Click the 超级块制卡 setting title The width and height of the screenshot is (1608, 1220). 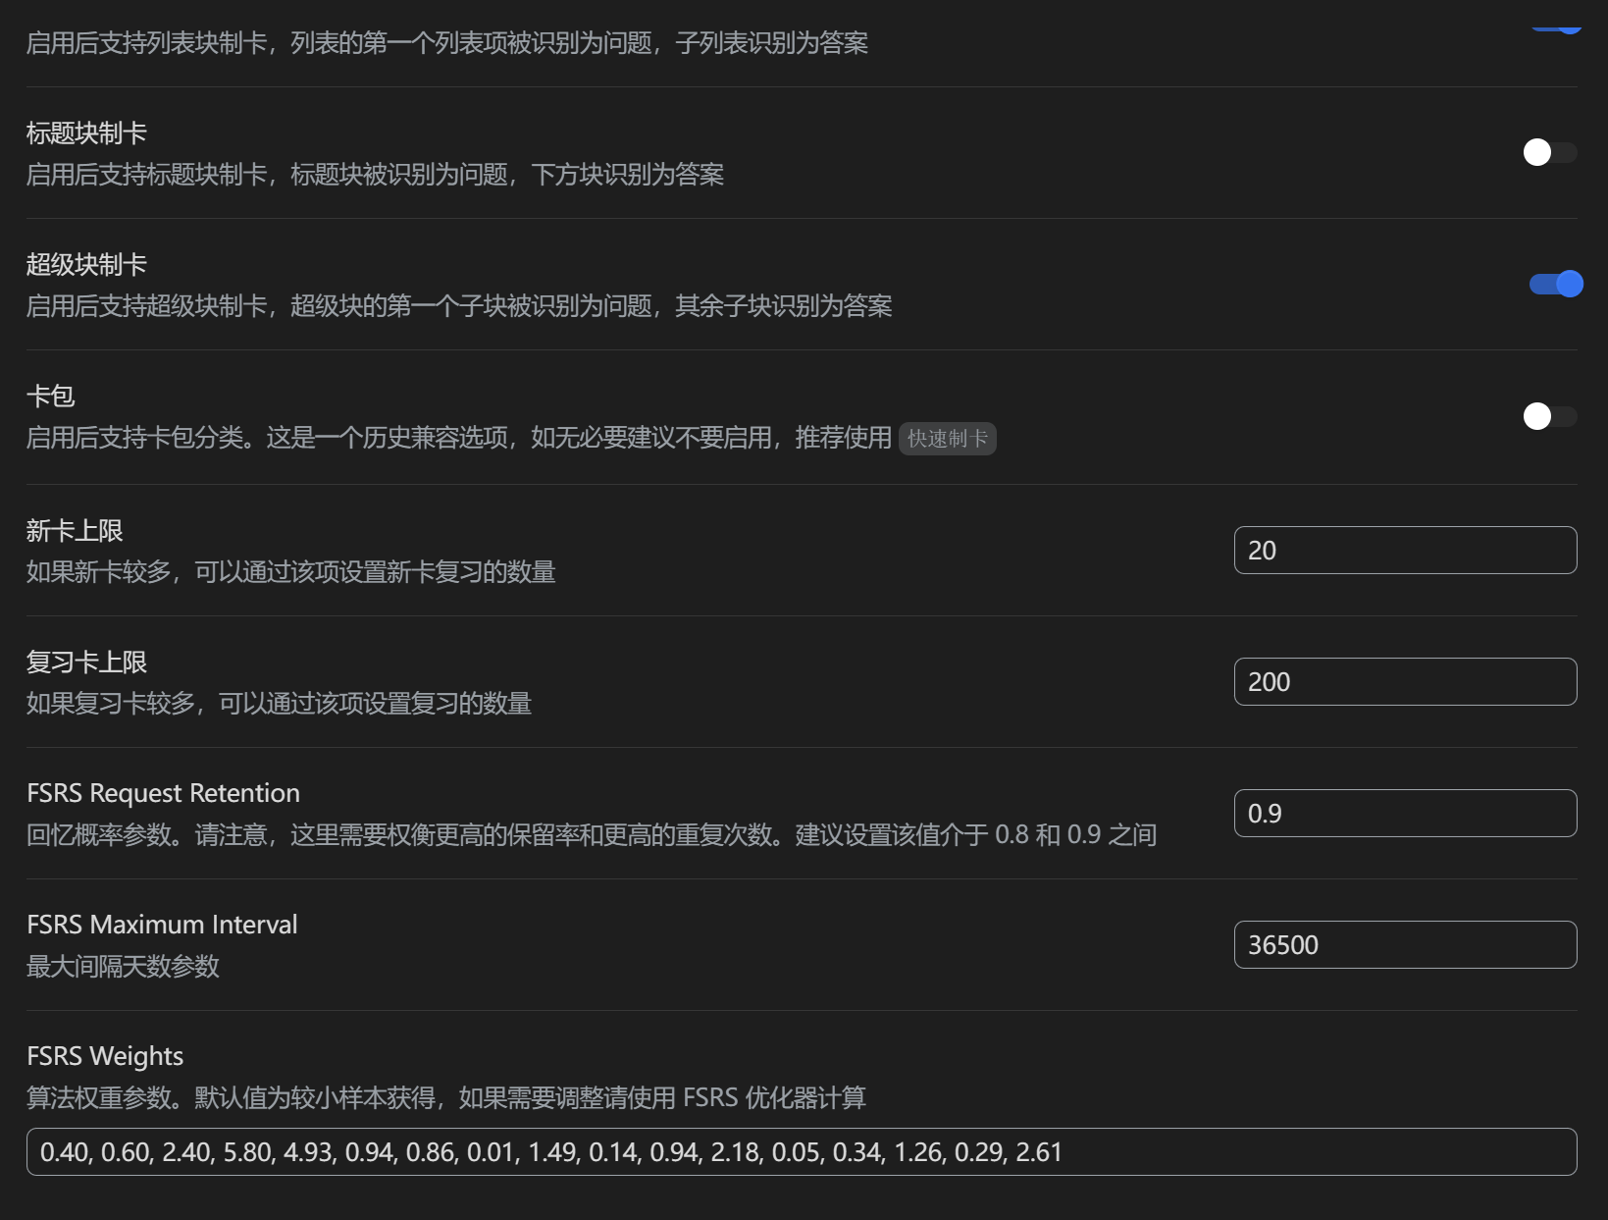pyautogui.click(x=85, y=263)
